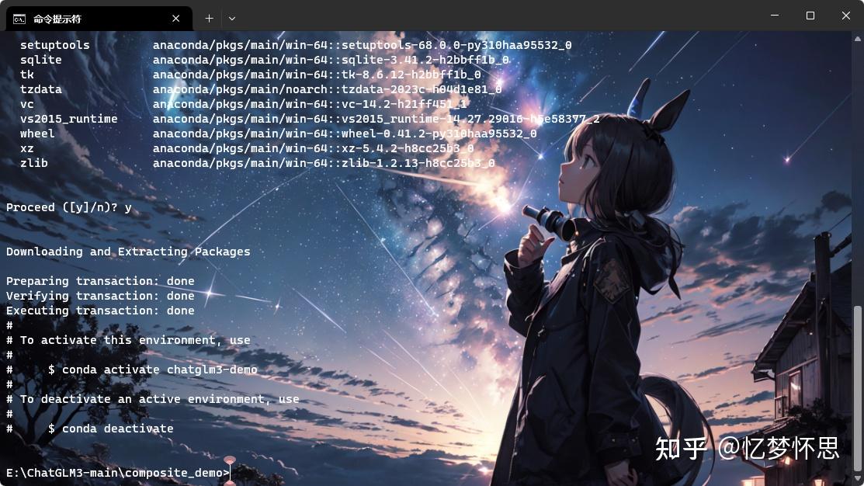Click 'Proceed ([y]/n)? y' line

(x=69, y=208)
